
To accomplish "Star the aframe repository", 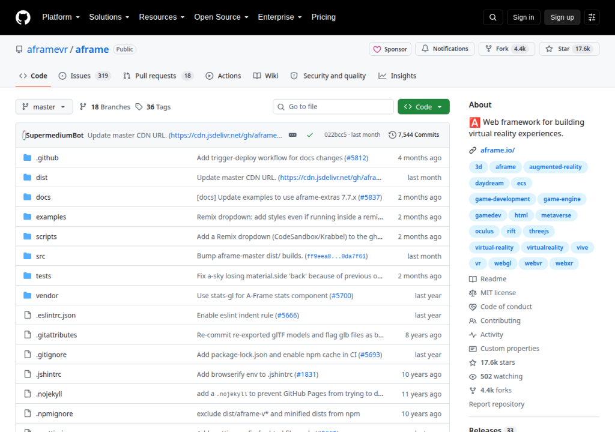I will [569, 49].
